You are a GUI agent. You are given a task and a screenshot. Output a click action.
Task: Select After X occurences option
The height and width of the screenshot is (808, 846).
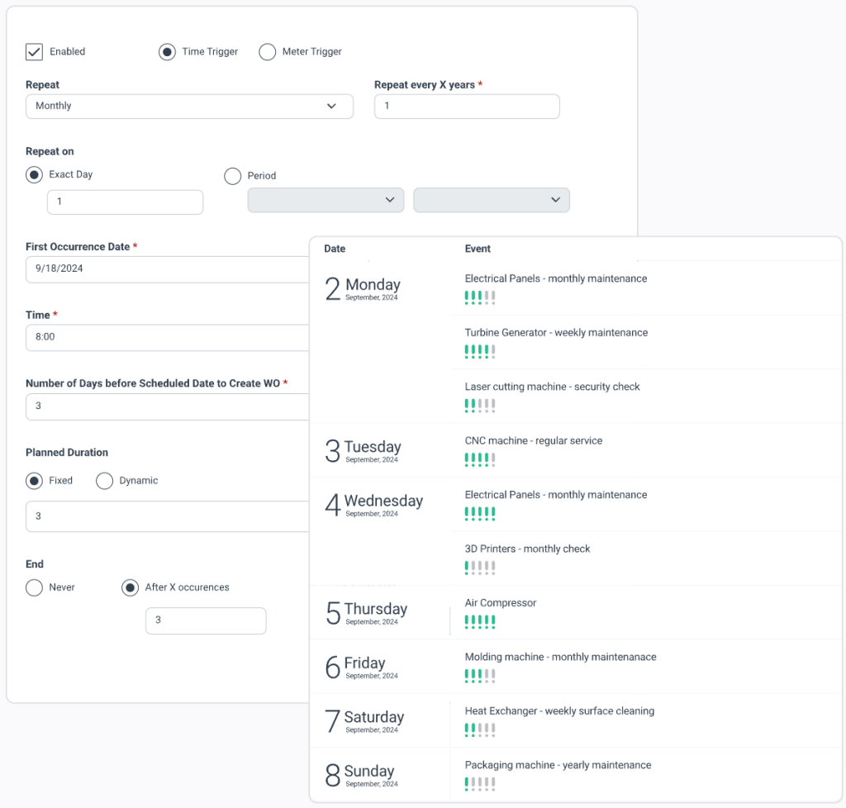click(130, 587)
